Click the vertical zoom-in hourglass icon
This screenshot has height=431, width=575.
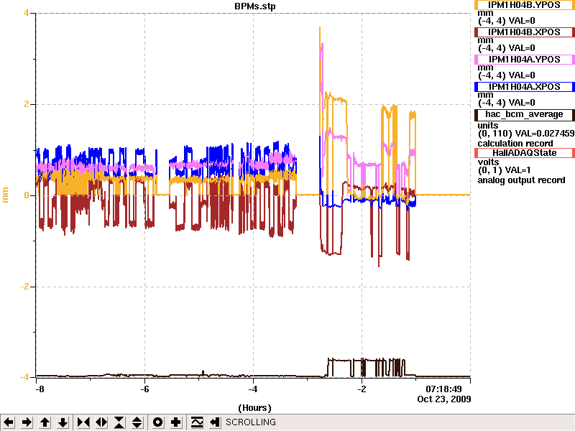click(119, 422)
